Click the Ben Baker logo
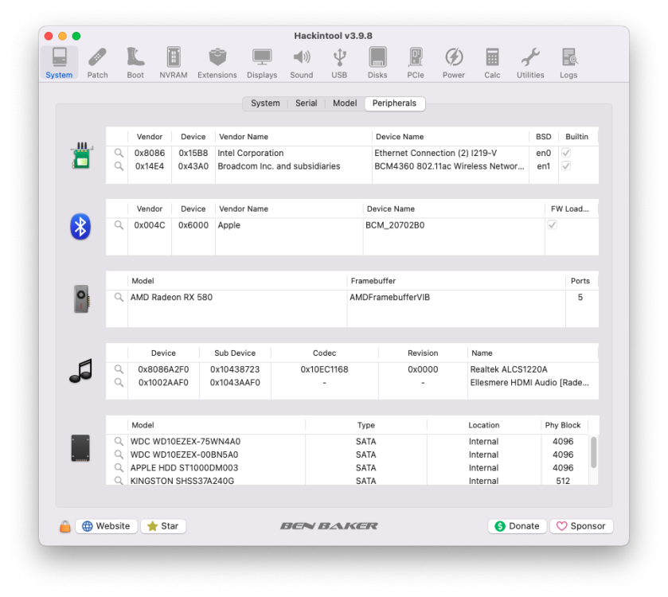 [x=329, y=526]
